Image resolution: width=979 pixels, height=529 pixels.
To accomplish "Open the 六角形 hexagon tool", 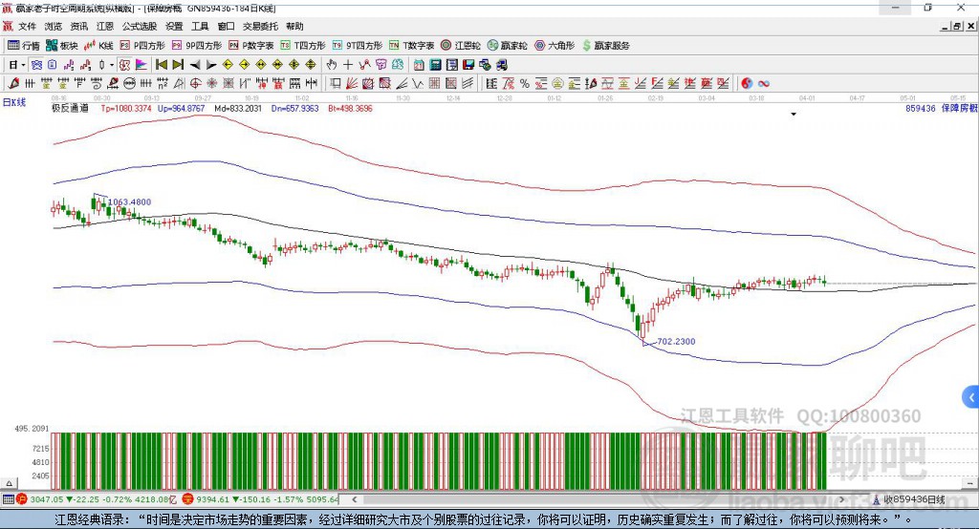I will tap(555, 46).
